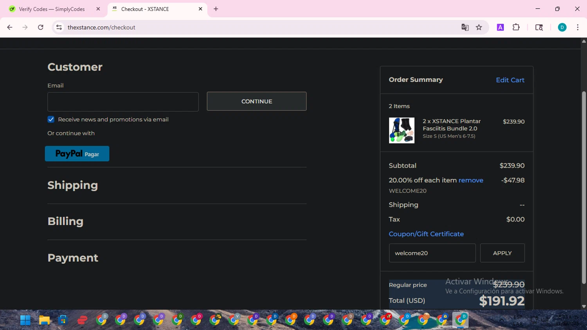Open the Windows Start menu

[25, 320]
